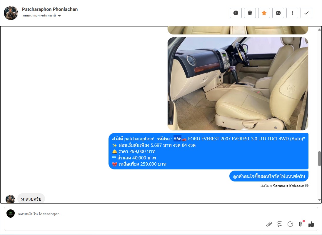
Task: Click the help icon beside Sarawut Kokaew
Action: (307, 186)
